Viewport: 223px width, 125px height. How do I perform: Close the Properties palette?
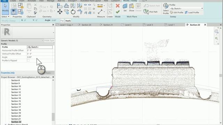pos(53,25)
